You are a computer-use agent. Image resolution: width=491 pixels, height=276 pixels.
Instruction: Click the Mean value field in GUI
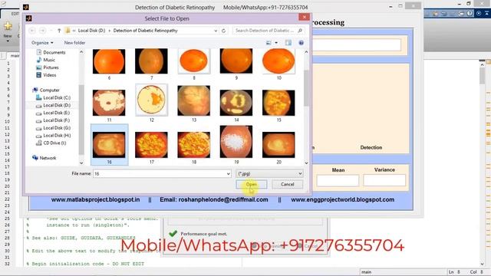pyautogui.click(x=338, y=181)
